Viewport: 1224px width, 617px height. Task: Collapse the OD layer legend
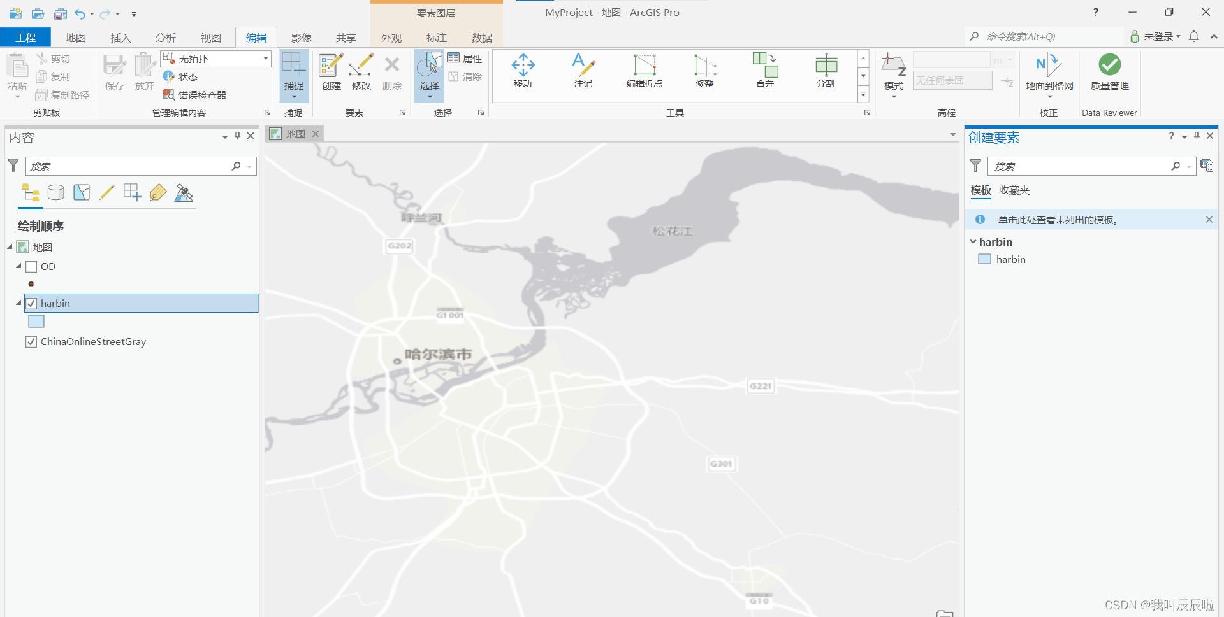(19, 266)
